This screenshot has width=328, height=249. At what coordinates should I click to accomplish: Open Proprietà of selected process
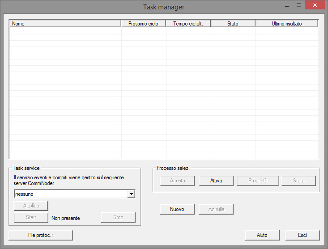click(258, 181)
